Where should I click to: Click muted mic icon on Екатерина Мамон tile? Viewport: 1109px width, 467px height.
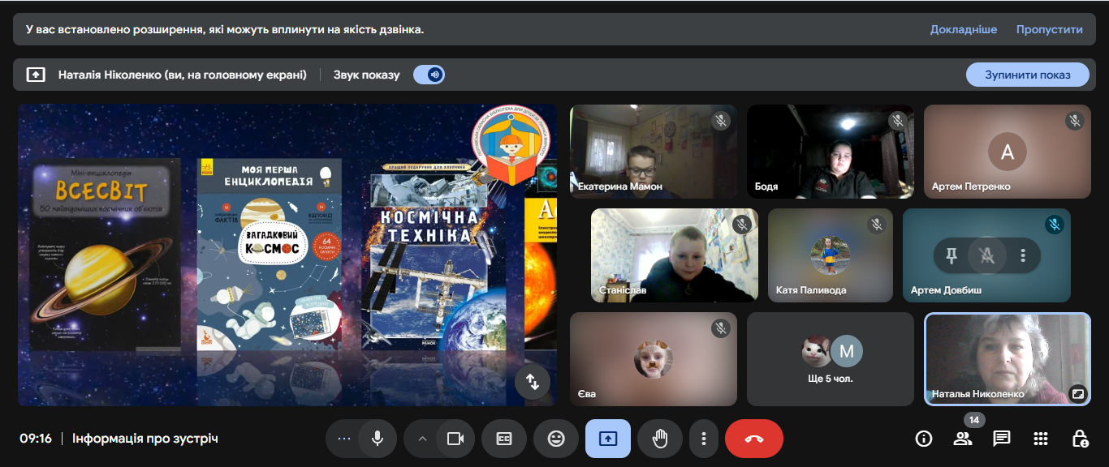720,121
